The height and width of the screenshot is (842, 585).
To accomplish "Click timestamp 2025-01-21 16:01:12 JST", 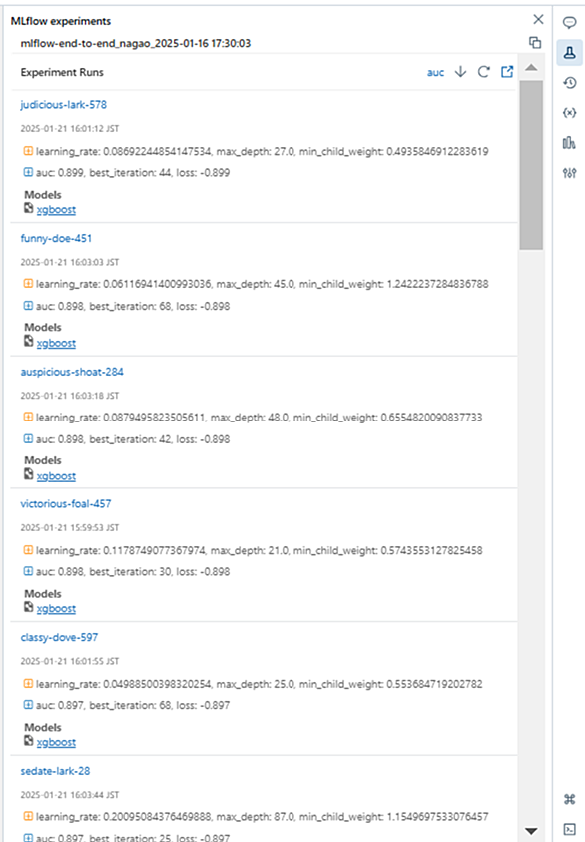I will (70, 128).
